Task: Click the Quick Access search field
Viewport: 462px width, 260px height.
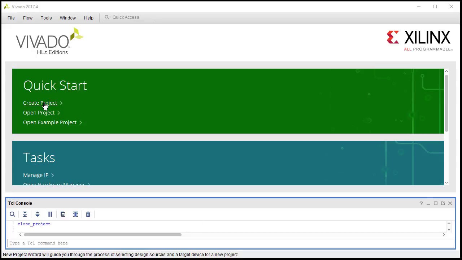Action: [x=130, y=17]
